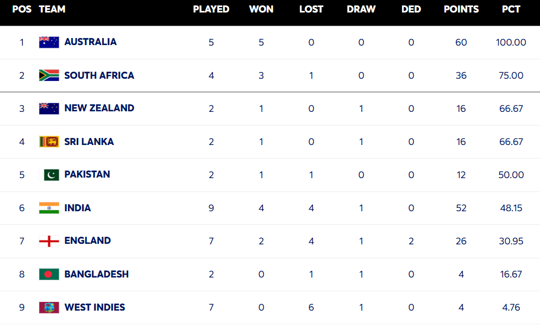Click the South Africa flag icon
540x328 pixels.
pos(49,75)
